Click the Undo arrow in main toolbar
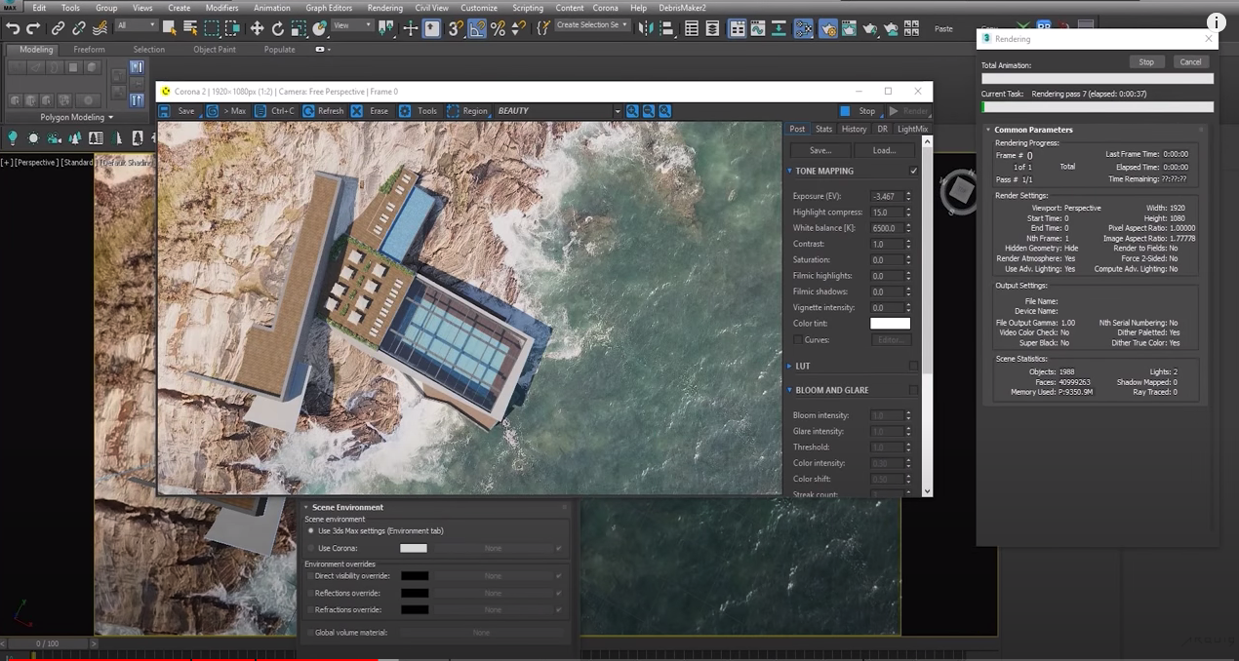Screen dimensions: 1239x661 (x=13, y=29)
